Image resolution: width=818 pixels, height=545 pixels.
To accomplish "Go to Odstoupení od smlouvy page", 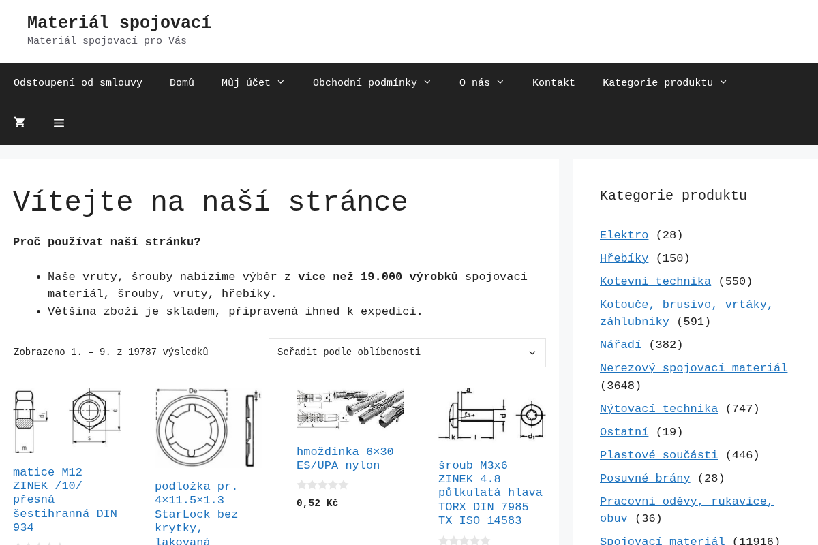I will pyautogui.click(x=78, y=83).
